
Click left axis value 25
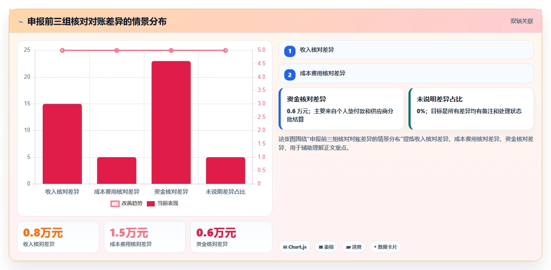click(x=27, y=50)
